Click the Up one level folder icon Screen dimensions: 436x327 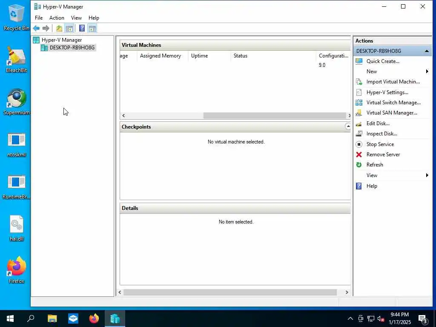click(59, 28)
